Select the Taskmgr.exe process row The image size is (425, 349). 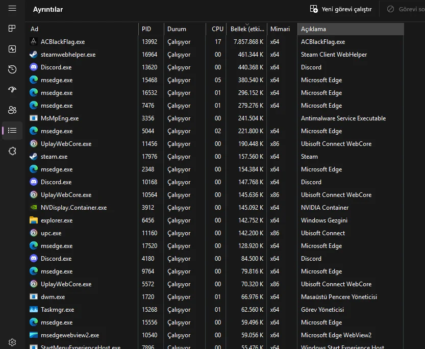216,309
